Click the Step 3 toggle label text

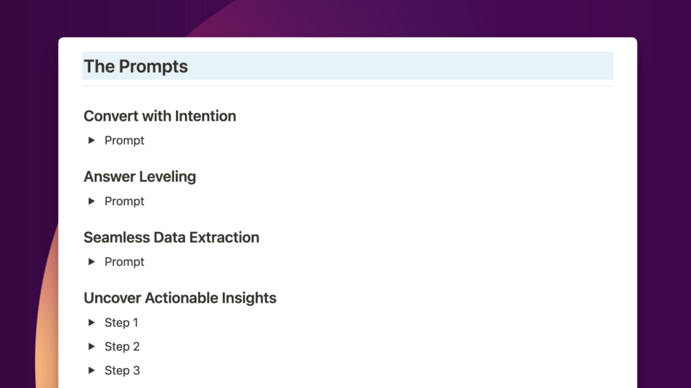pos(122,371)
